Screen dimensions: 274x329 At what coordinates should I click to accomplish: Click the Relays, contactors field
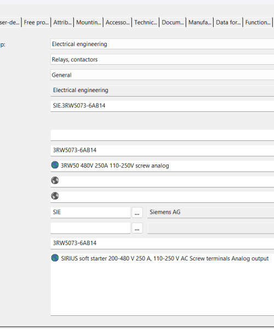click(162, 60)
